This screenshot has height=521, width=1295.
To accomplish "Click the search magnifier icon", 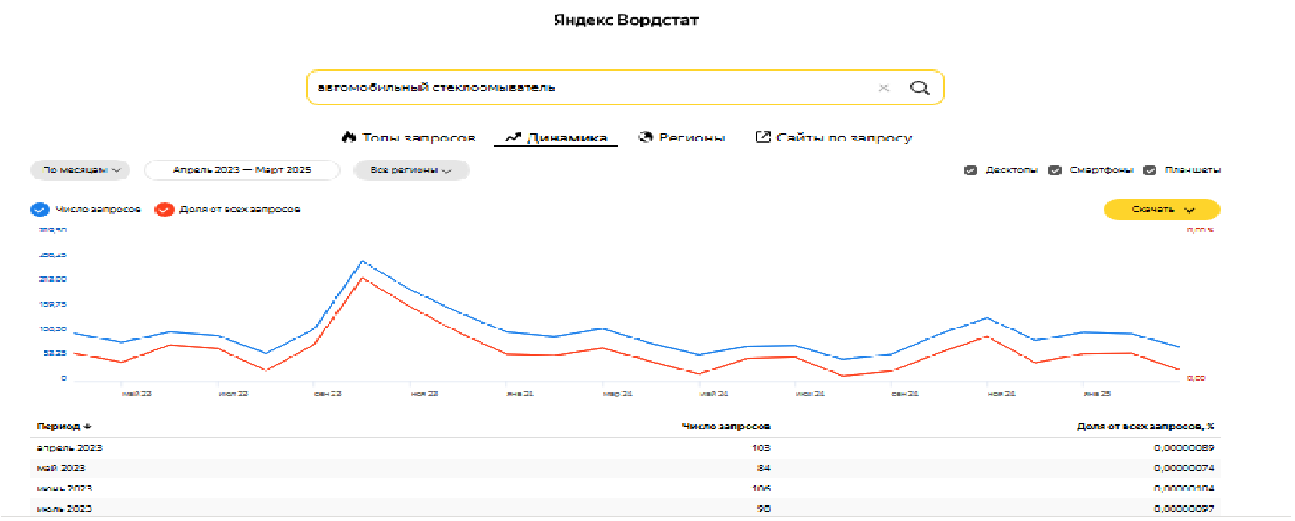I will (920, 88).
